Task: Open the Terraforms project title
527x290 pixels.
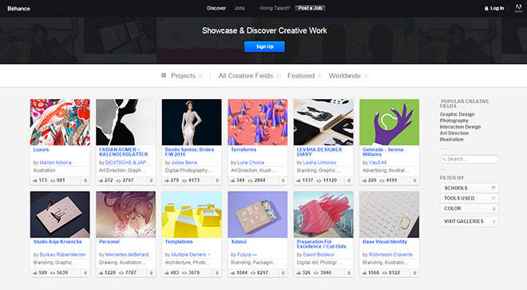Action: [244, 149]
